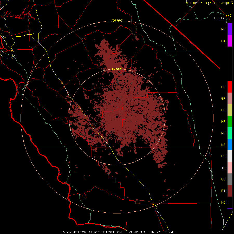Screen dimensions: 234x234
Task: Select the IC light pink legend swatch
Action: (x=230, y=168)
